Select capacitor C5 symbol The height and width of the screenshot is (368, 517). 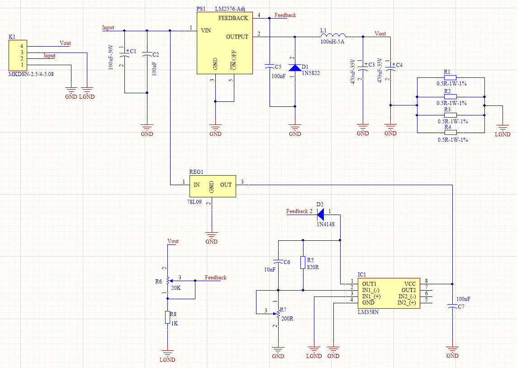(x=270, y=67)
